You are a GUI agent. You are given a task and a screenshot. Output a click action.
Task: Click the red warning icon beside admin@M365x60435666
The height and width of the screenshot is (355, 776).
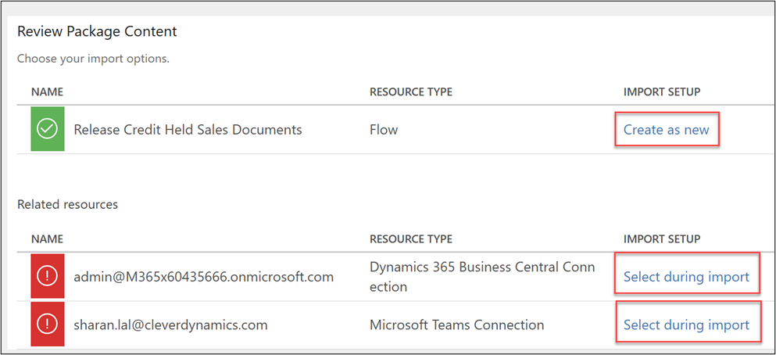point(48,277)
